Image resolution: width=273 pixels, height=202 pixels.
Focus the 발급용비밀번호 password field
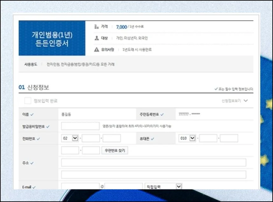(x=80, y=126)
